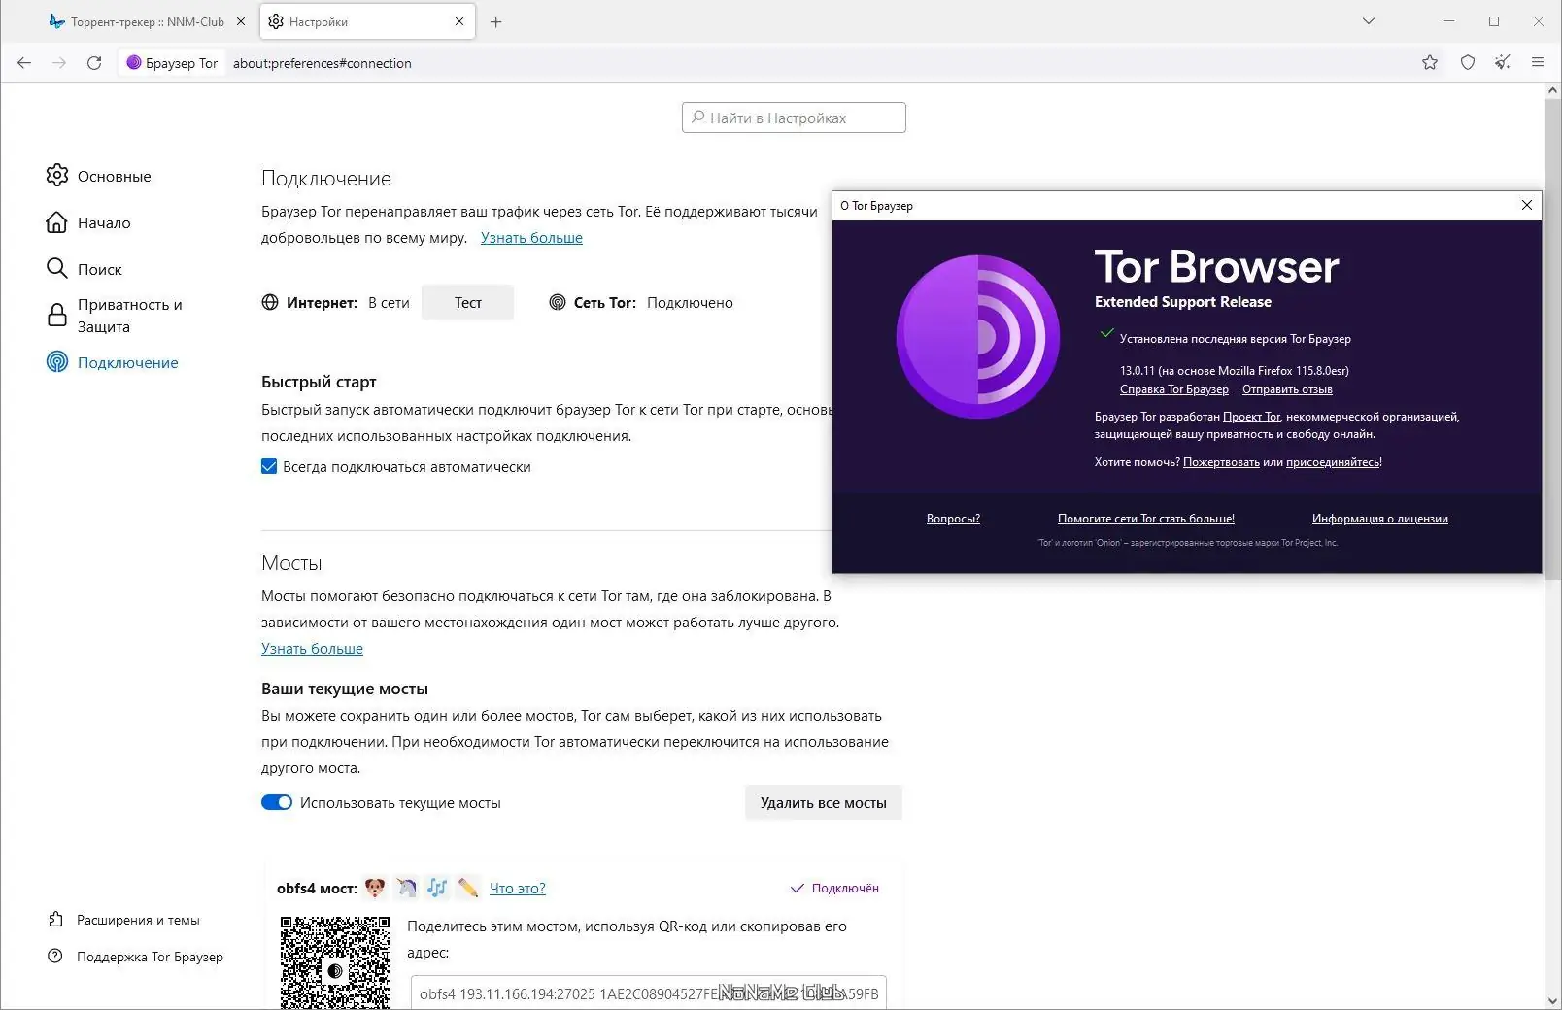Screen dimensions: 1562x1010
Task: Click the Пожертвовать donation link
Action: 1221,462
